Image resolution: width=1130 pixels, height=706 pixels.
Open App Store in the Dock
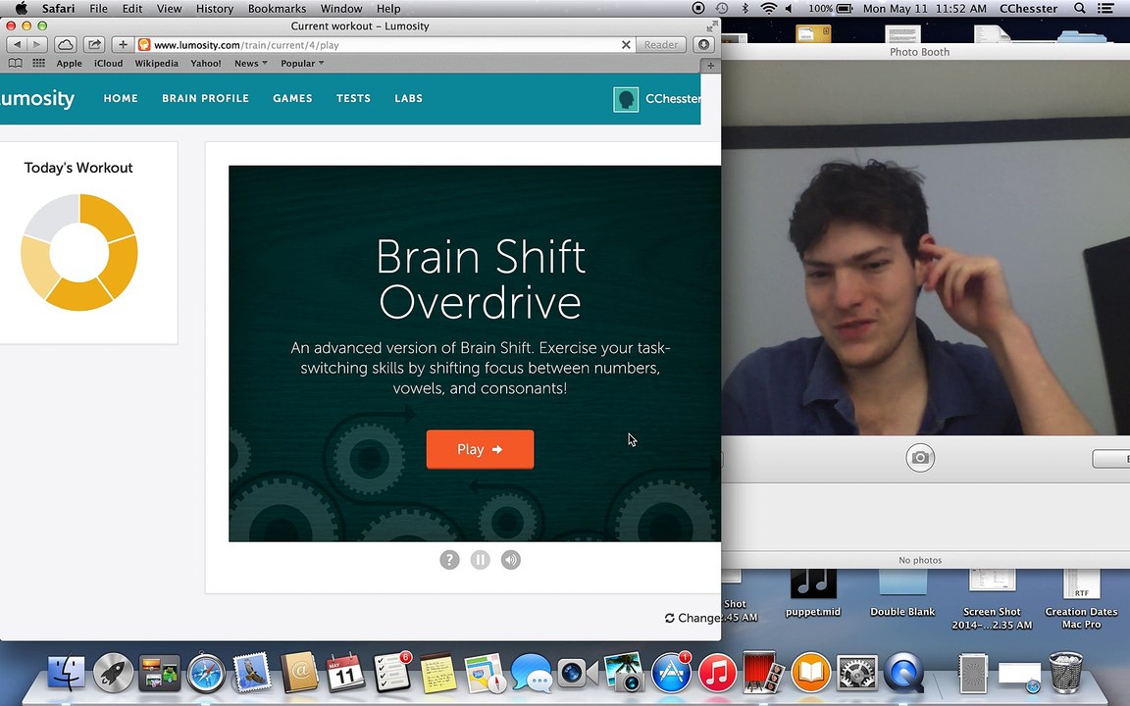point(672,672)
